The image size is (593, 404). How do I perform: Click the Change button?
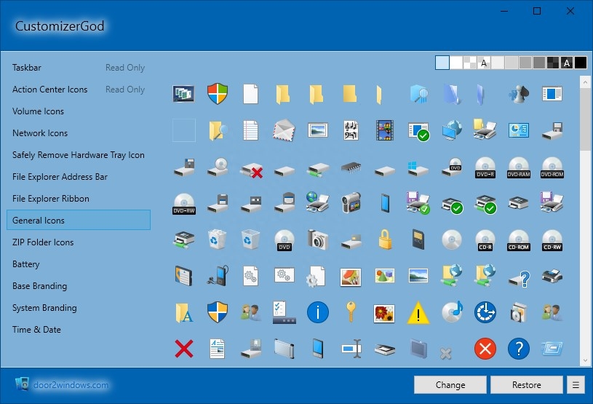coord(450,384)
